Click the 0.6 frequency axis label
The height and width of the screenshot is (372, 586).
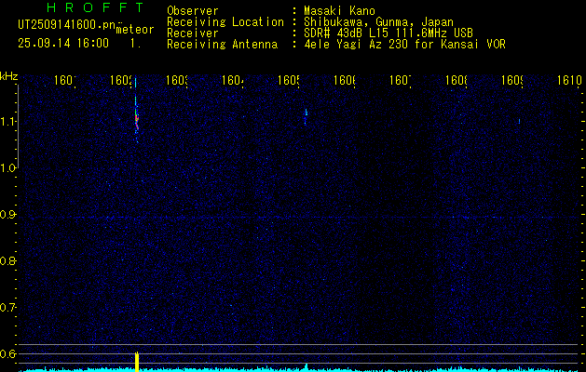(8, 353)
